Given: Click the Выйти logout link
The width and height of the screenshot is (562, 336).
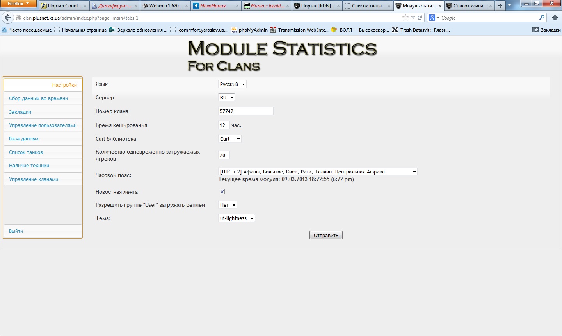Looking at the screenshot, I should pyautogui.click(x=16, y=231).
